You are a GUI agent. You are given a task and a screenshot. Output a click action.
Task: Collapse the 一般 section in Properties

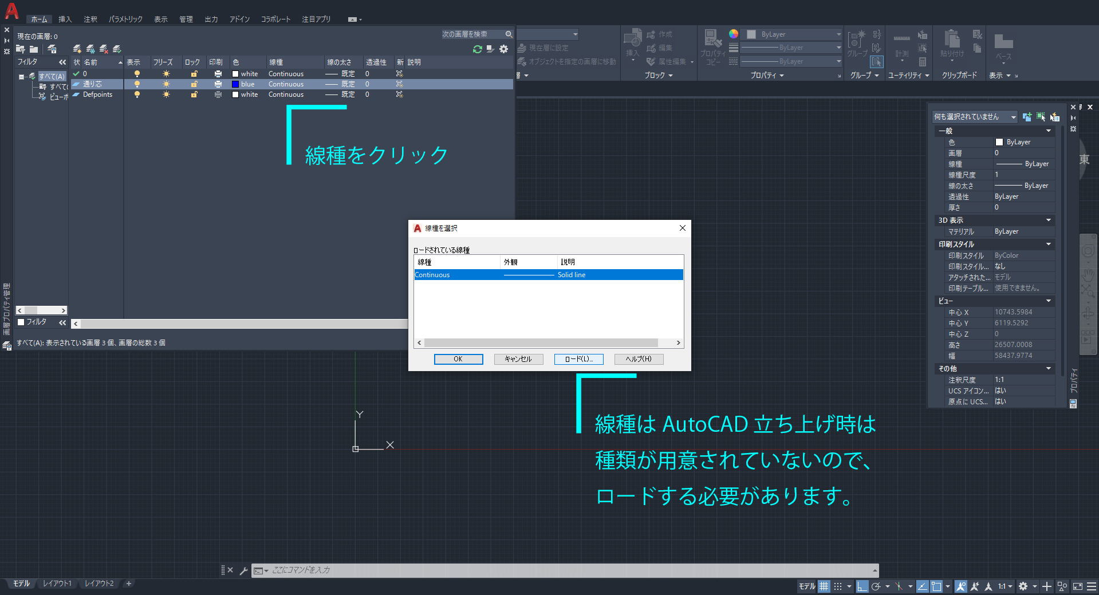pos(1048,131)
